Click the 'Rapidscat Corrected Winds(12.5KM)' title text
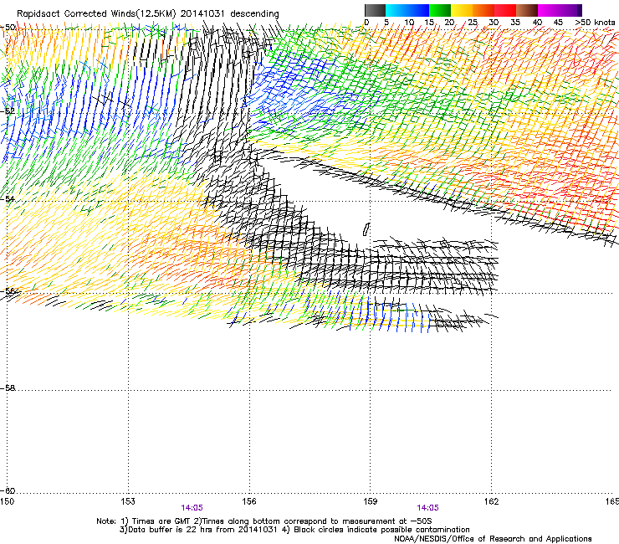619x544 pixels. coord(96,14)
